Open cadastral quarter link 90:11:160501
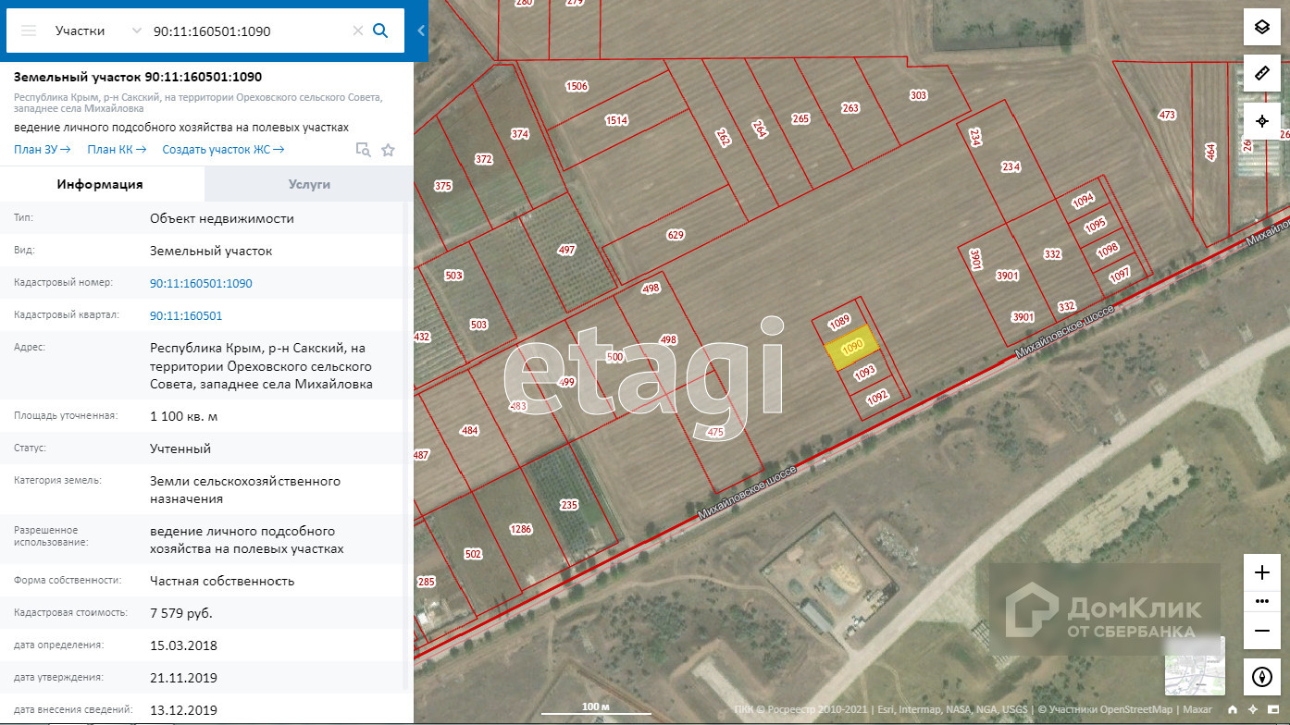 (x=186, y=316)
